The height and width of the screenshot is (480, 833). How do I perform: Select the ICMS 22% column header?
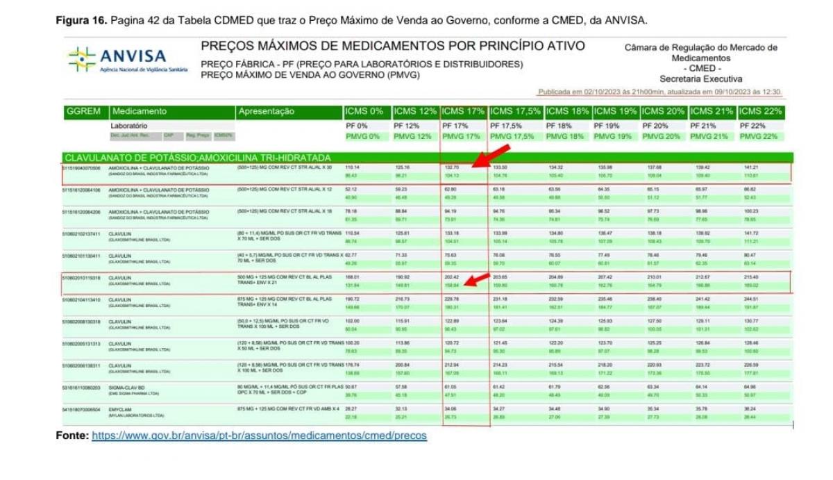pyautogui.click(x=760, y=111)
